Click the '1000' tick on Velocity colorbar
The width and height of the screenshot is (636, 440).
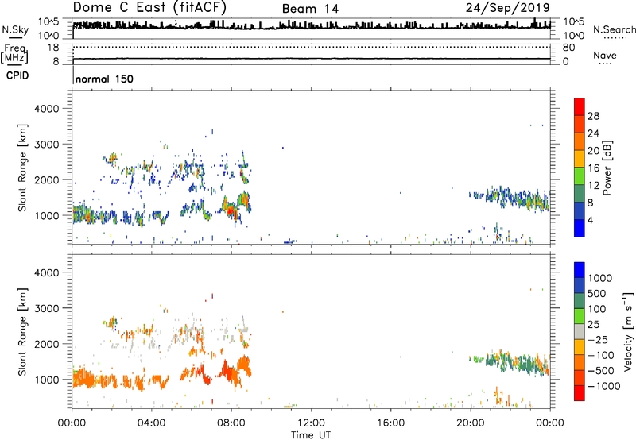coord(600,278)
